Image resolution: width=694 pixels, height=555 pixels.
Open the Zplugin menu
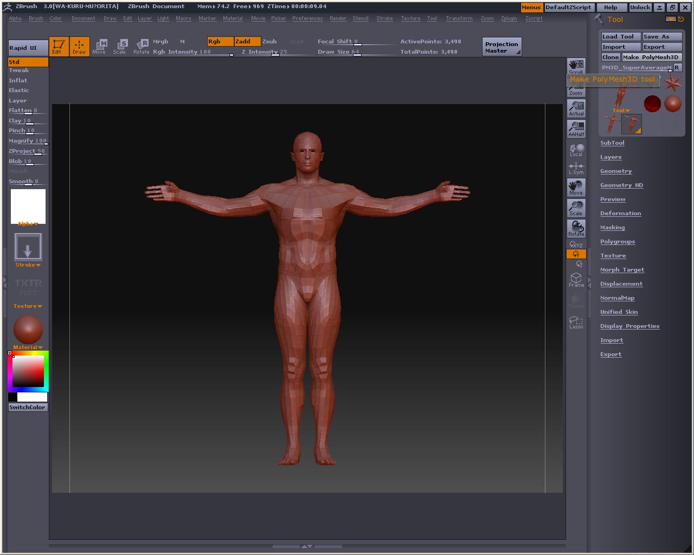click(x=509, y=18)
